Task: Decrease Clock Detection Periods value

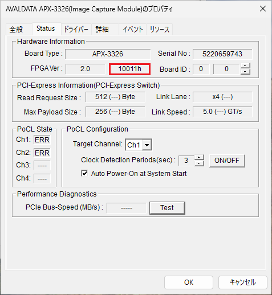Action: tap(199, 163)
